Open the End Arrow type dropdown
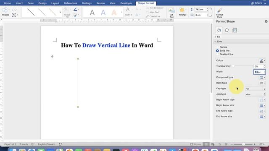This screenshot has width=269, height=151. [262, 111]
